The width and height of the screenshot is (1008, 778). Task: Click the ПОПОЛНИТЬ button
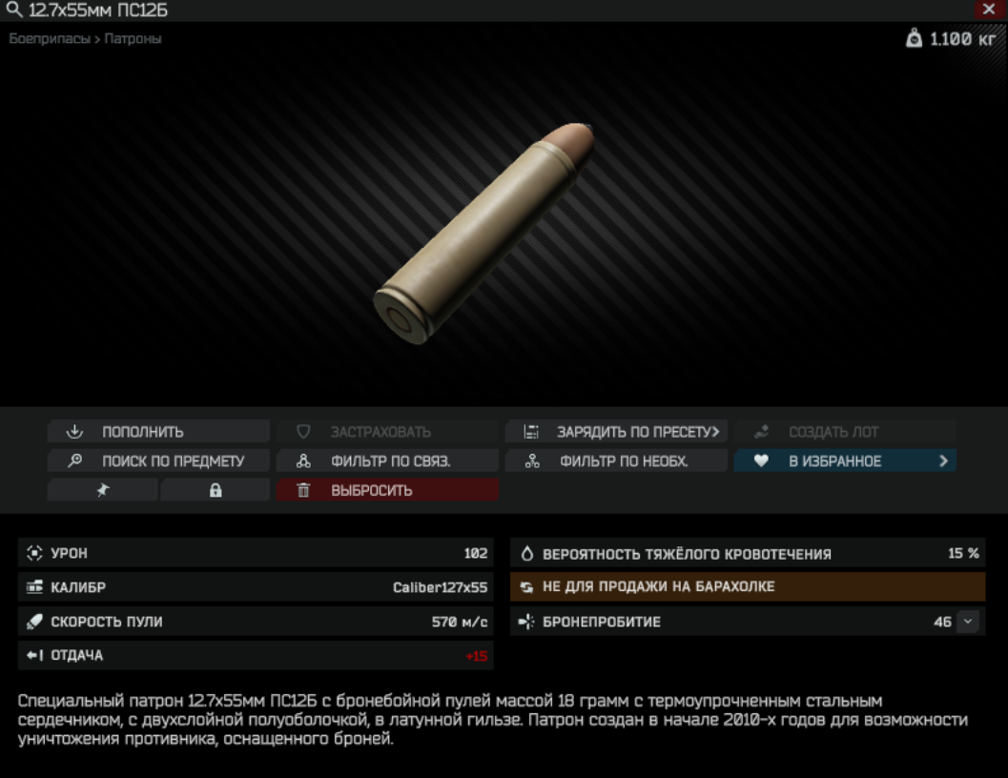click(158, 432)
